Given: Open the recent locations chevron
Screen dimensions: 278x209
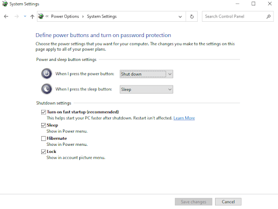Looking at the screenshot, I should pos(25,16).
